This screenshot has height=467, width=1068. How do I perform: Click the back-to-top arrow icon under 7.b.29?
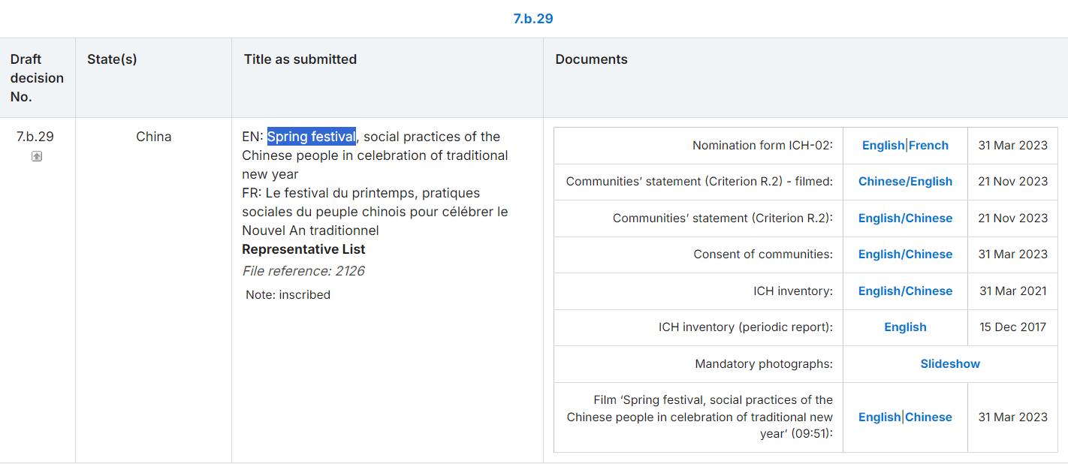pos(36,156)
